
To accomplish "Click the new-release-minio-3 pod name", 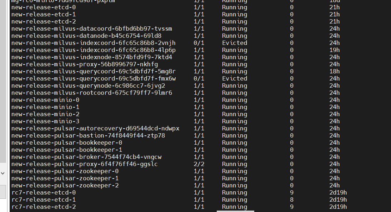I will (45, 121).
